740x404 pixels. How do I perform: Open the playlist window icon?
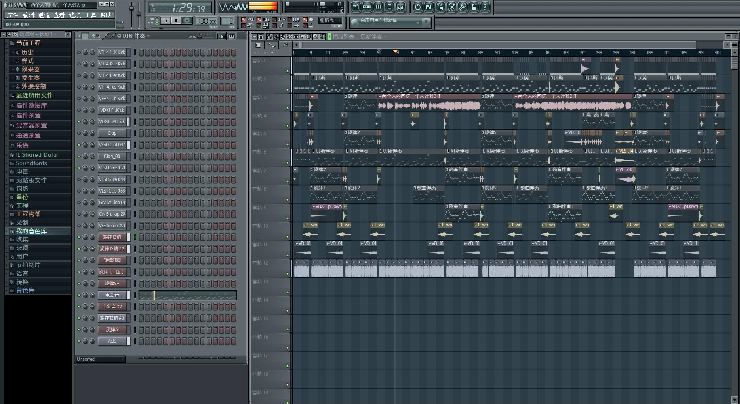tap(356, 7)
